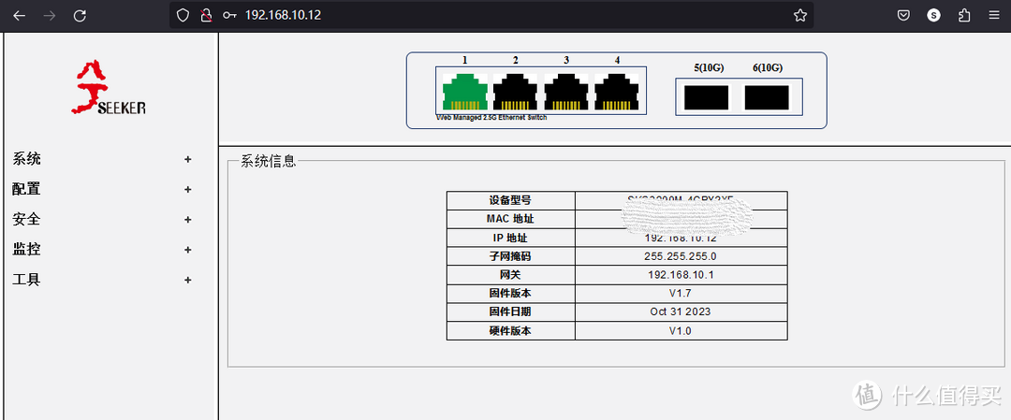Click the browser Forward arrow
This screenshot has width=1011, height=420.
(50, 16)
